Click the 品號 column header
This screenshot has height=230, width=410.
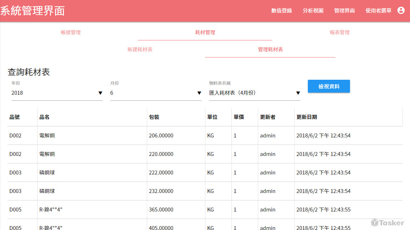14,117
